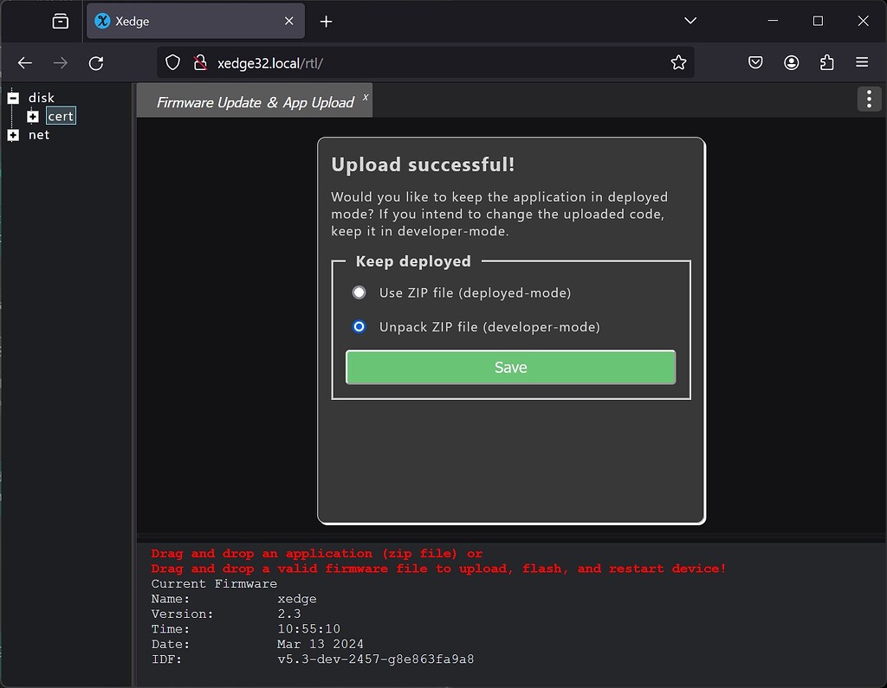Select the cert tree item

(x=61, y=116)
